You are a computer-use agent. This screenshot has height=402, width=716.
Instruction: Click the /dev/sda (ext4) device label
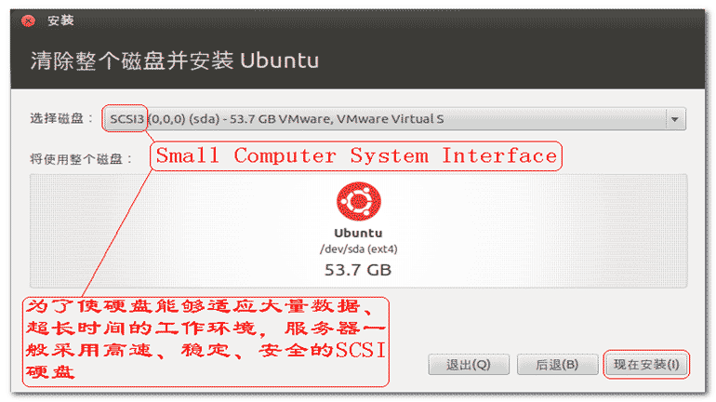[x=358, y=249]
